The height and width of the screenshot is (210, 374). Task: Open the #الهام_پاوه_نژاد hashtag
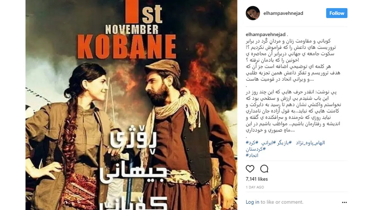click(307, 142)
